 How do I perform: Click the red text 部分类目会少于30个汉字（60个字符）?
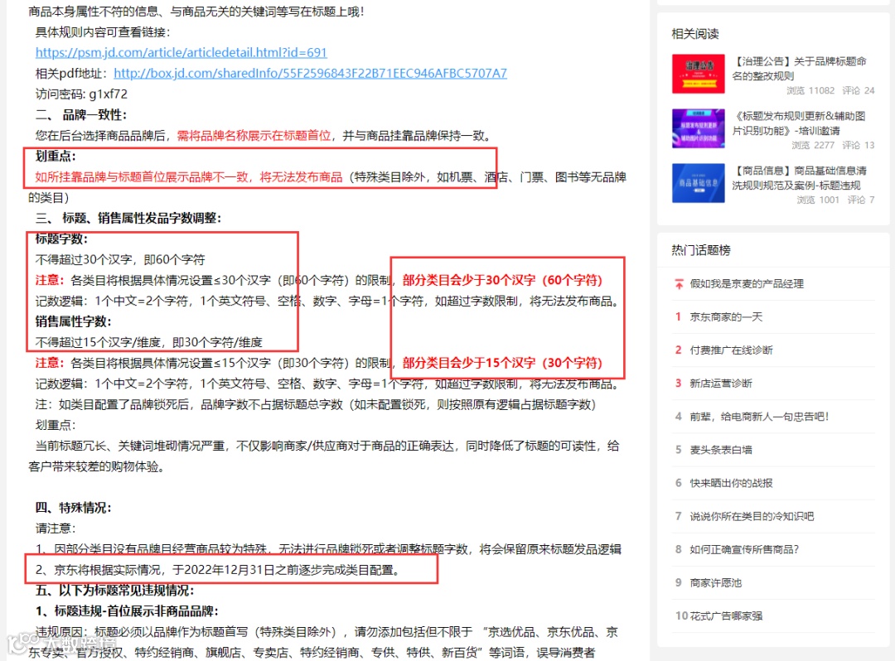coord(502,280)
